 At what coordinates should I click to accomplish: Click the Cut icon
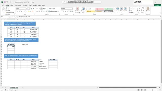coord(6,8)
